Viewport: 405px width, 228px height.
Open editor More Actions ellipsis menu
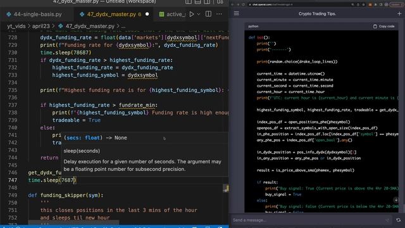[219, 14]
